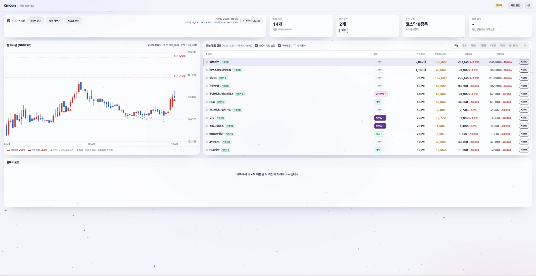The width and height of the screenshot is (536, 276).
Task: Open the 즐겨찾기 list with 열기 button
Action: tap(344, 31)
